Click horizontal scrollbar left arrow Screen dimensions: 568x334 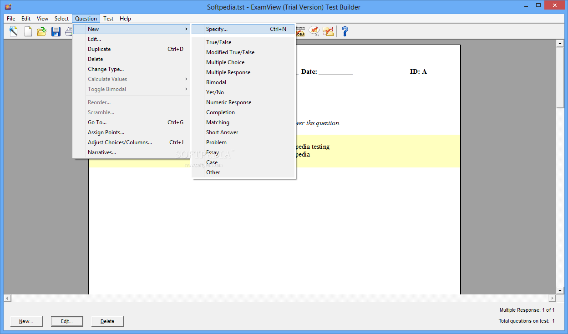pyautogui.click(x=7, y=298)
